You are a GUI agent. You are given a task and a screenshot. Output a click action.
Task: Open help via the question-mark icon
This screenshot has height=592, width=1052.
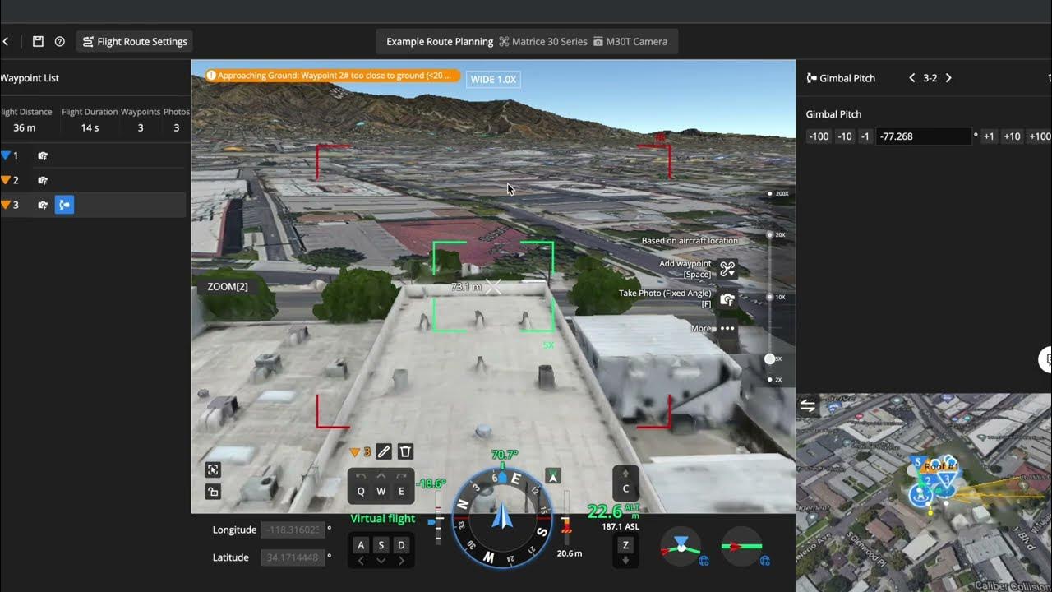59,41
